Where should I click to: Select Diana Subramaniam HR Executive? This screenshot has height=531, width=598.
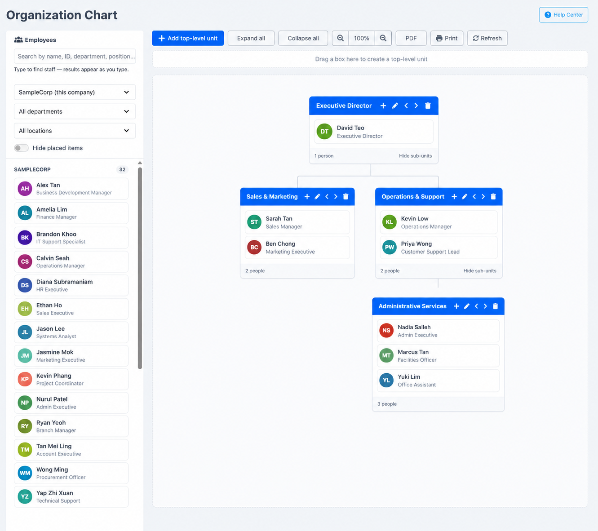[x=71, y=285]
